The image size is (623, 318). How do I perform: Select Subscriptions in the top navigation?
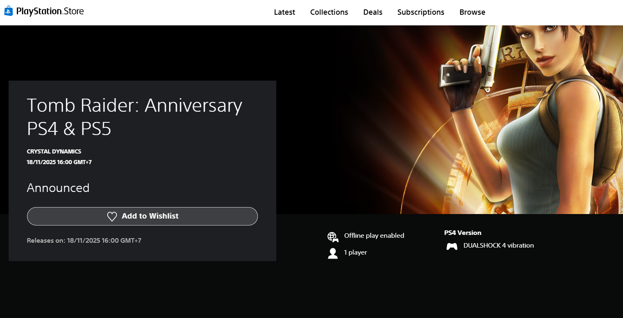[x=421, y=12]
